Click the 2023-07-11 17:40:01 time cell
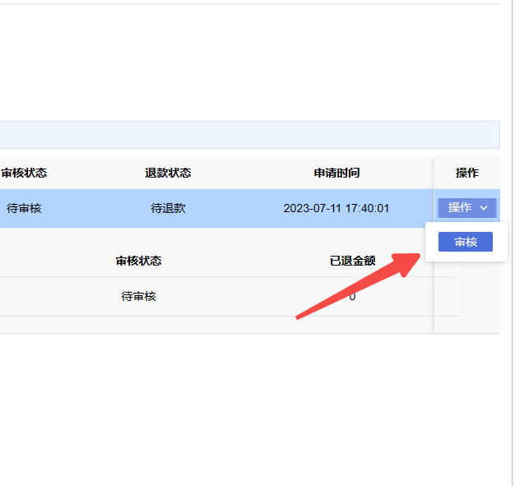Screen dimensions: 515x486 (336, 208)
